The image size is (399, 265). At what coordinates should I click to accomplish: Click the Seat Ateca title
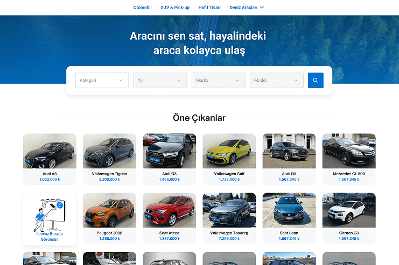[x=170, y=233]
